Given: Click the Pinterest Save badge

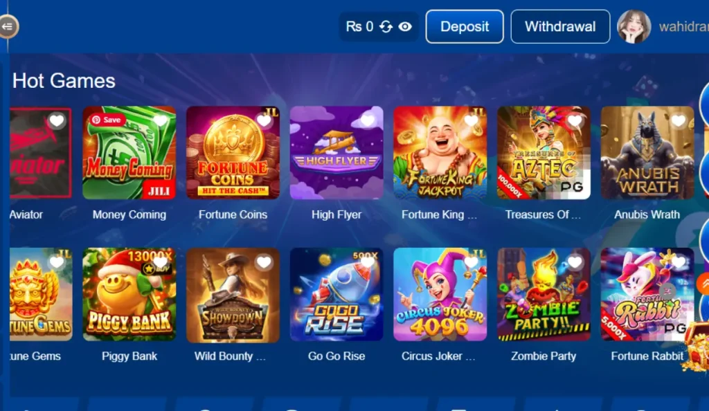Looking at the screenshot, I should pos(107,120).
